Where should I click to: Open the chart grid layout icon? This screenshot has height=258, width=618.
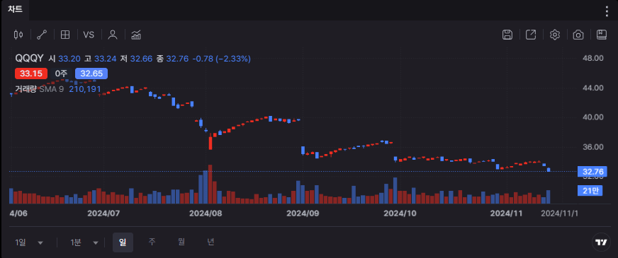coord(65,35)
